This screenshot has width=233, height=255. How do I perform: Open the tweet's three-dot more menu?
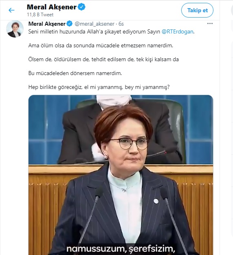(x=210, y=24)
